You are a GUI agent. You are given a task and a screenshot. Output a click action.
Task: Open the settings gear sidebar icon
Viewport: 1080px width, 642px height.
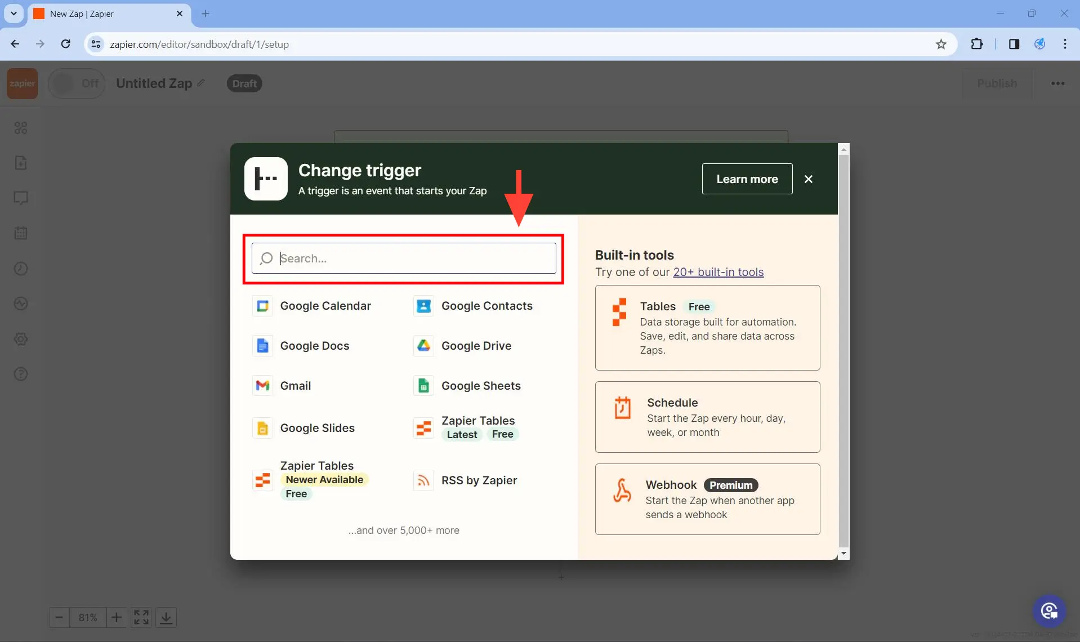pyautogui.click(x=21, y=339)
